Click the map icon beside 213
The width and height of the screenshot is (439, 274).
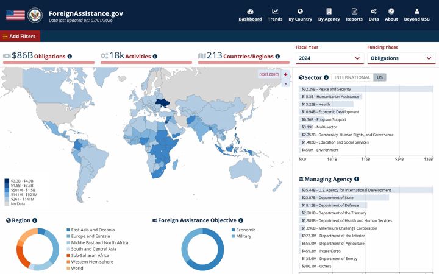point(202,56)
